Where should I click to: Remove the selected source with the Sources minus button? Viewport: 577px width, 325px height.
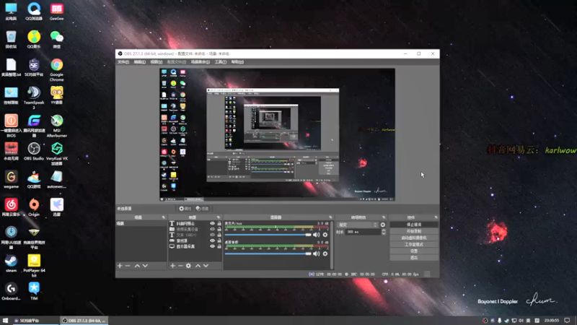(180, 266)
